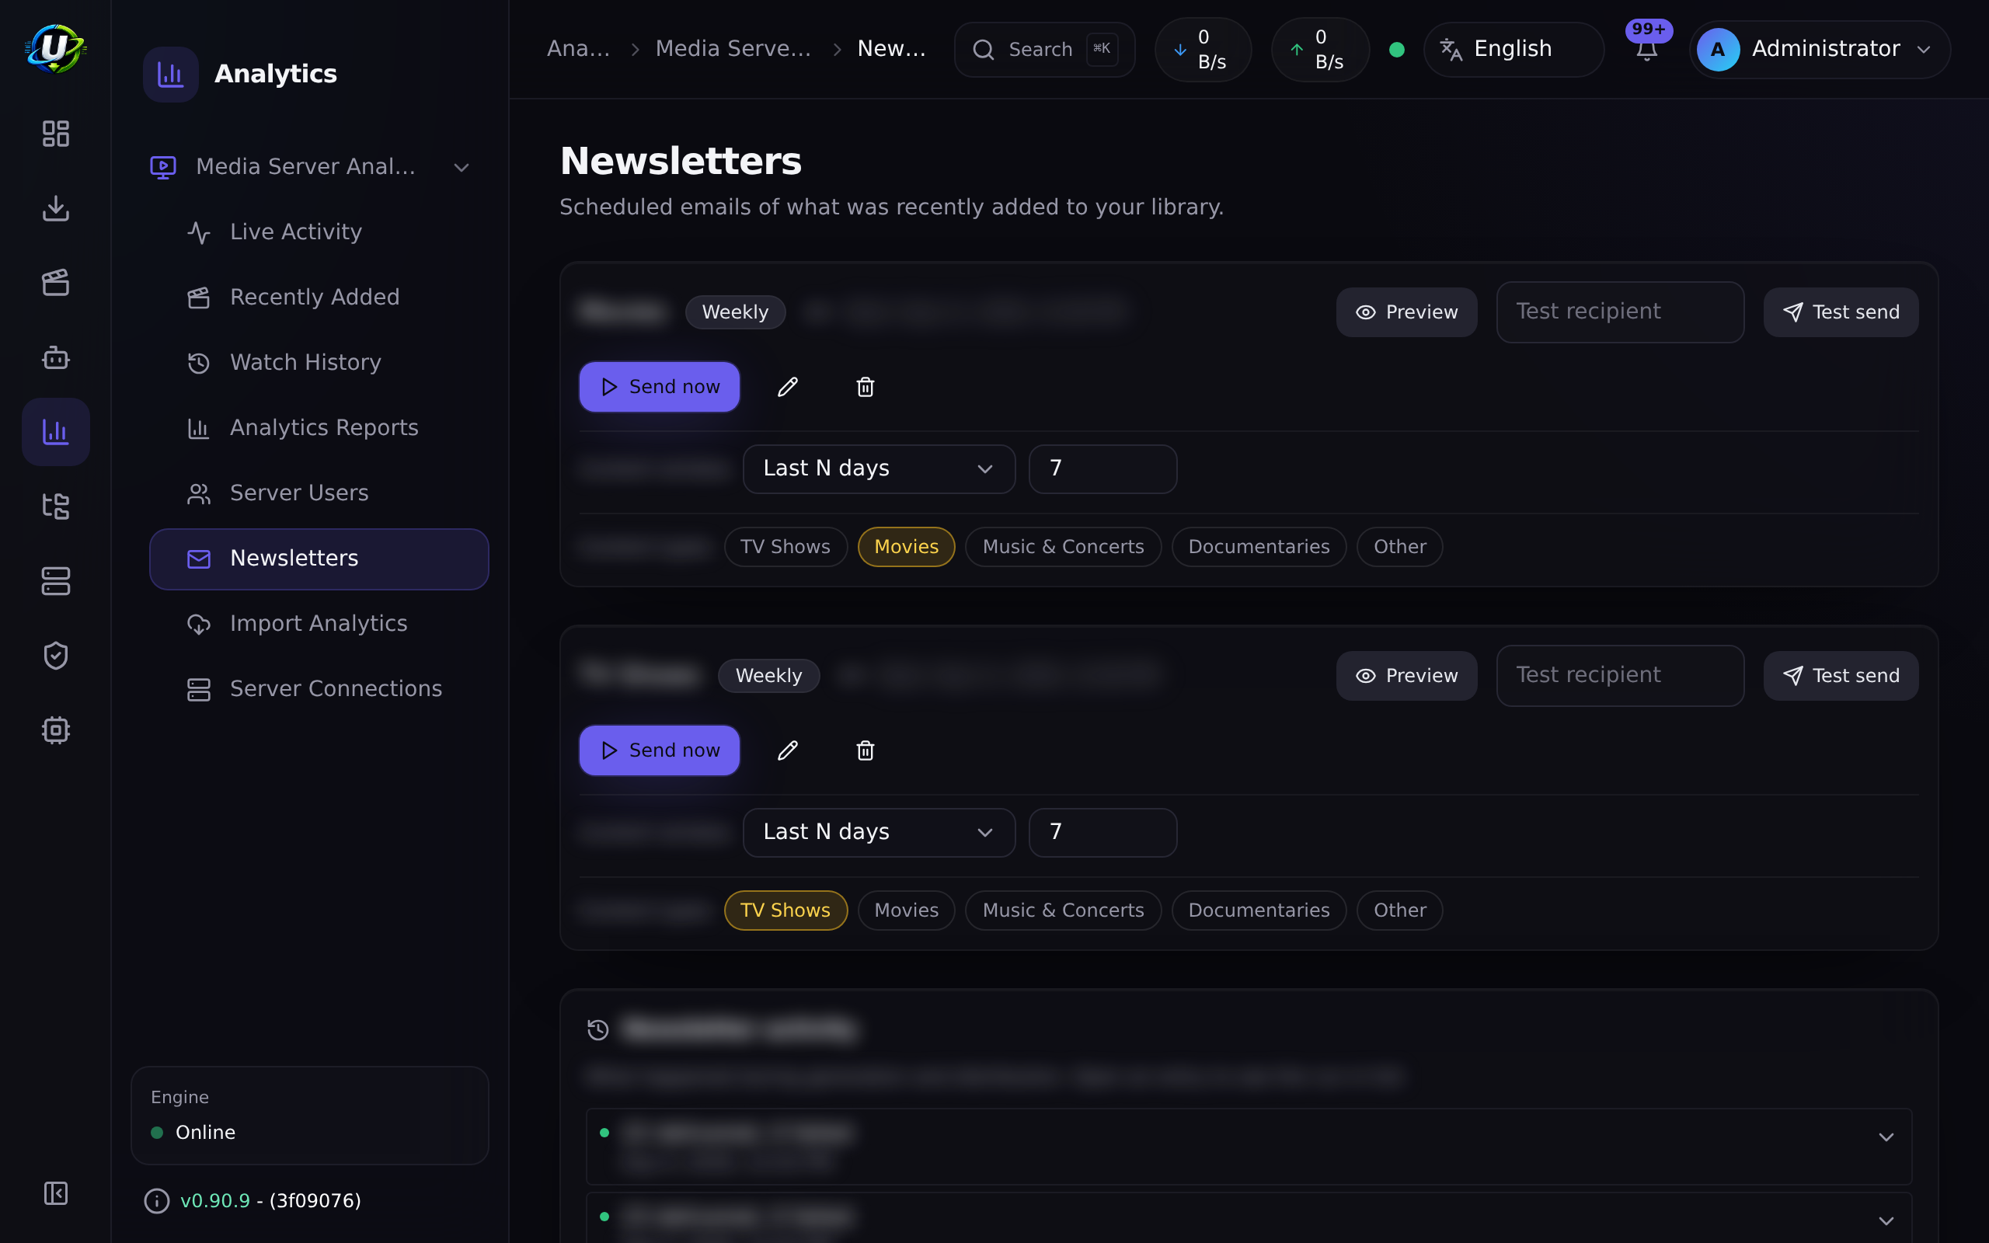Send the second newsletter now

tap(659, 750)
